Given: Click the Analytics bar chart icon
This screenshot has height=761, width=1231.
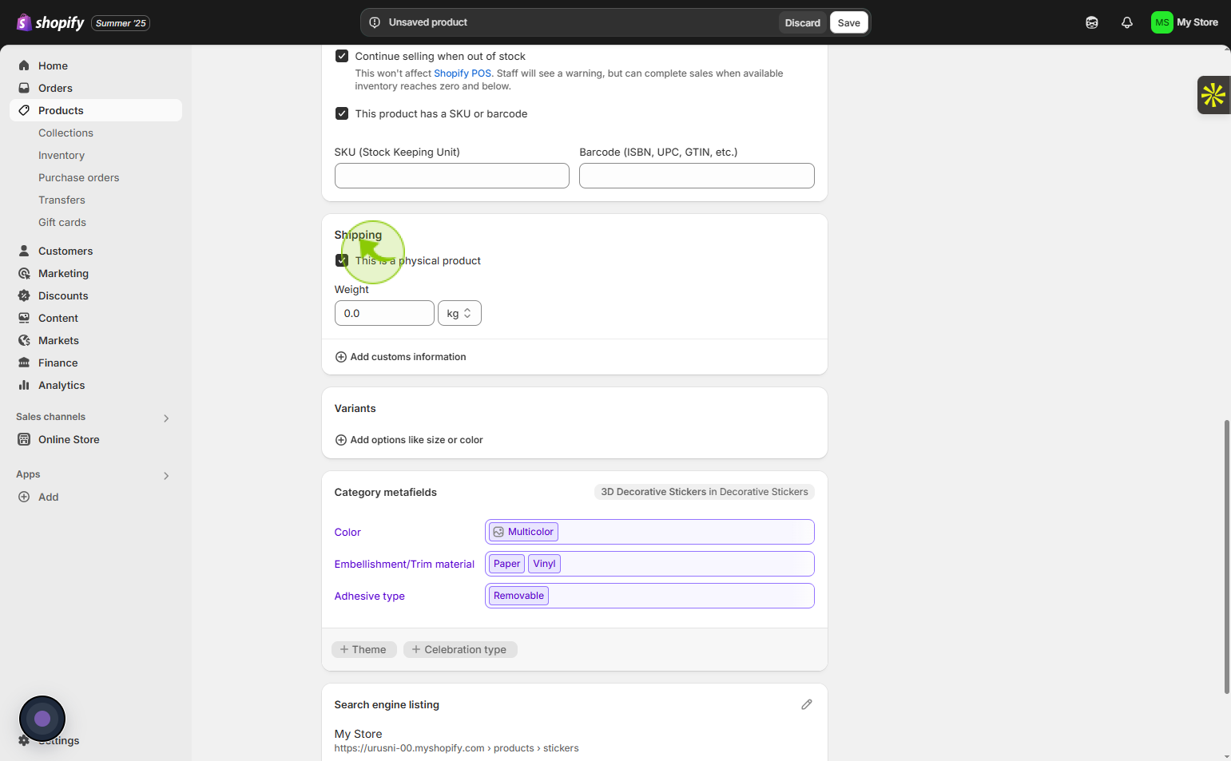Looking at the screenshot, I should click(24, 385).
